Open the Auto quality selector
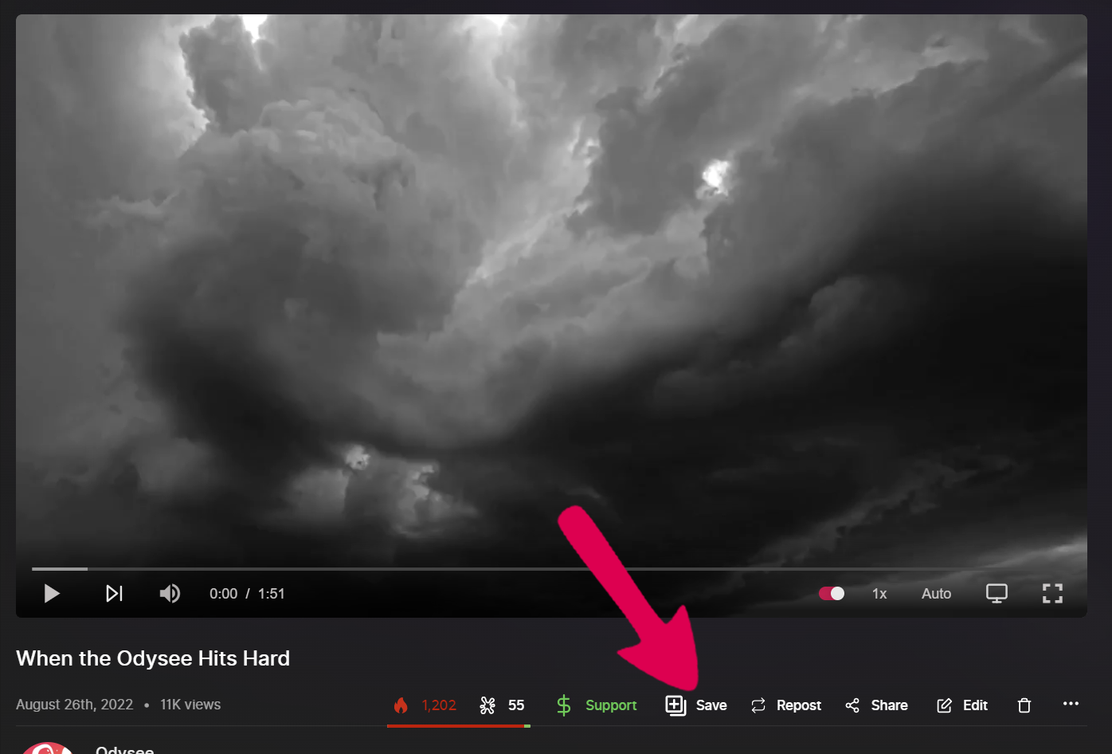 [936, 594]
